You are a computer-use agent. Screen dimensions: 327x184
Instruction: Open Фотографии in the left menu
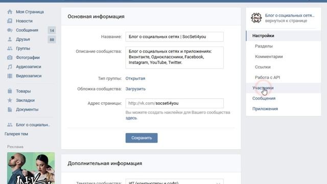coord(28,58)
